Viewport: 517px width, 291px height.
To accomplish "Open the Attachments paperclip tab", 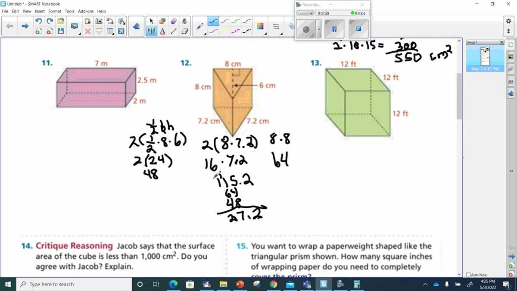I will (511, 69).
